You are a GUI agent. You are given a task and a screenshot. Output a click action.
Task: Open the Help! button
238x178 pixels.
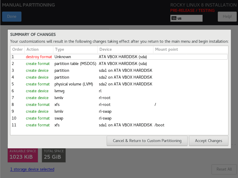(x=227, y=17)
